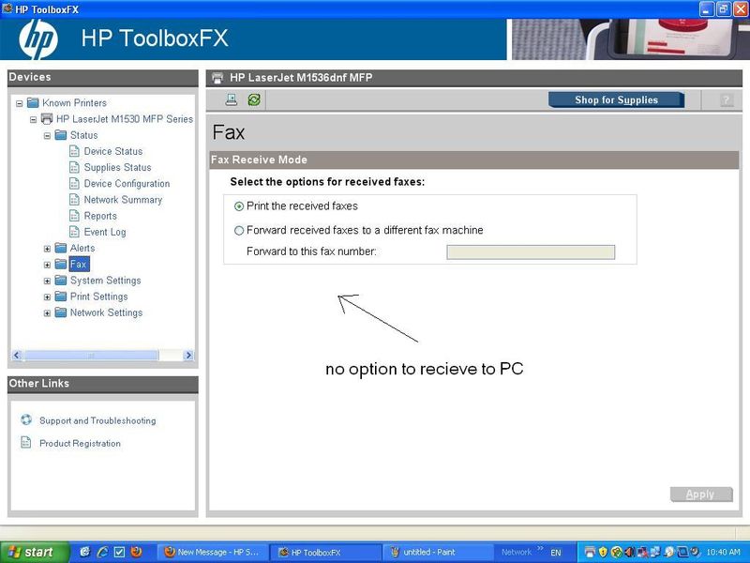
Task: Click the Device Status page icon
Action: (x=74, y=151)
